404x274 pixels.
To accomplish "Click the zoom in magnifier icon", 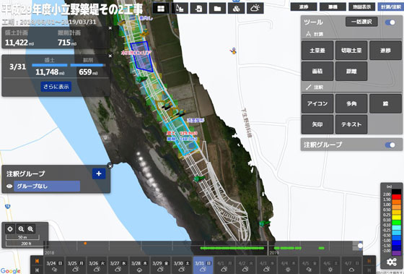I will tap(30, 228).
